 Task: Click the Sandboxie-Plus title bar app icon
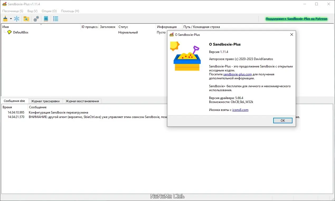tap(4, 4)
